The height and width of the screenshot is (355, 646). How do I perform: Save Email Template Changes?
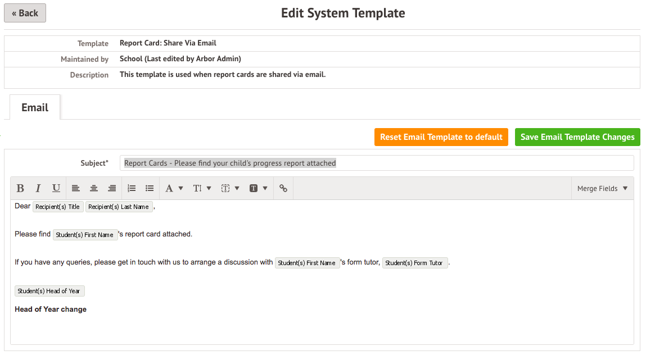click(577, 137)
